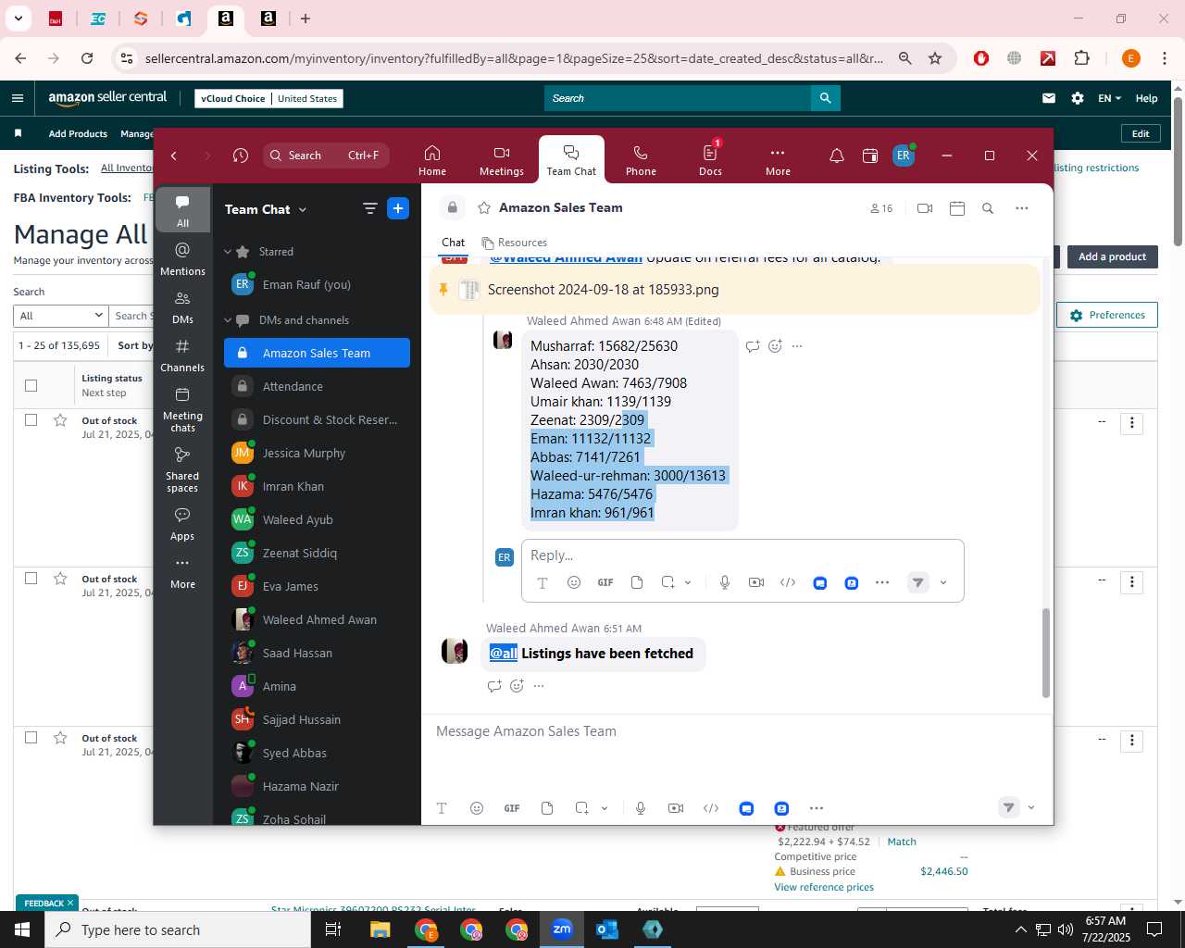1185x948 pixels.
Task: Open chat with Jessica Murphy
Action: click(317, 453)
